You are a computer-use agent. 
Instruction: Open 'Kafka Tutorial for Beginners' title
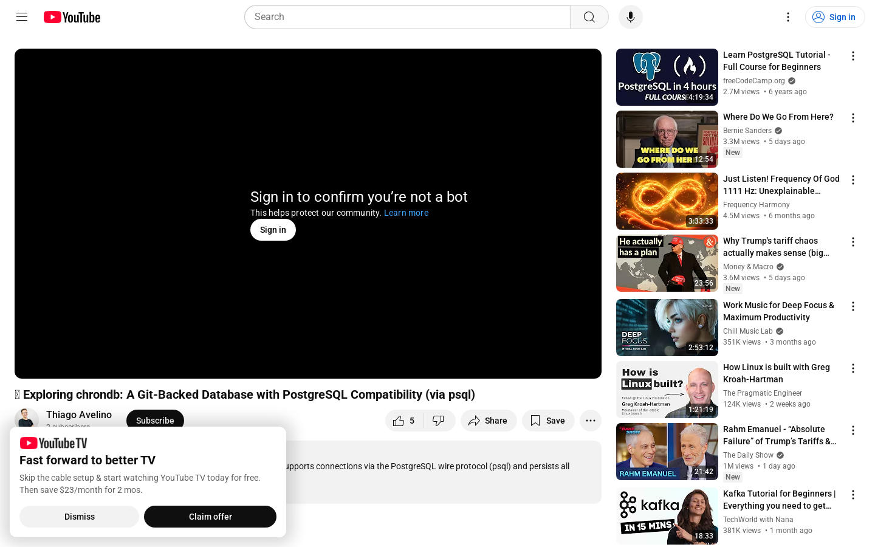tap(780, 500)
